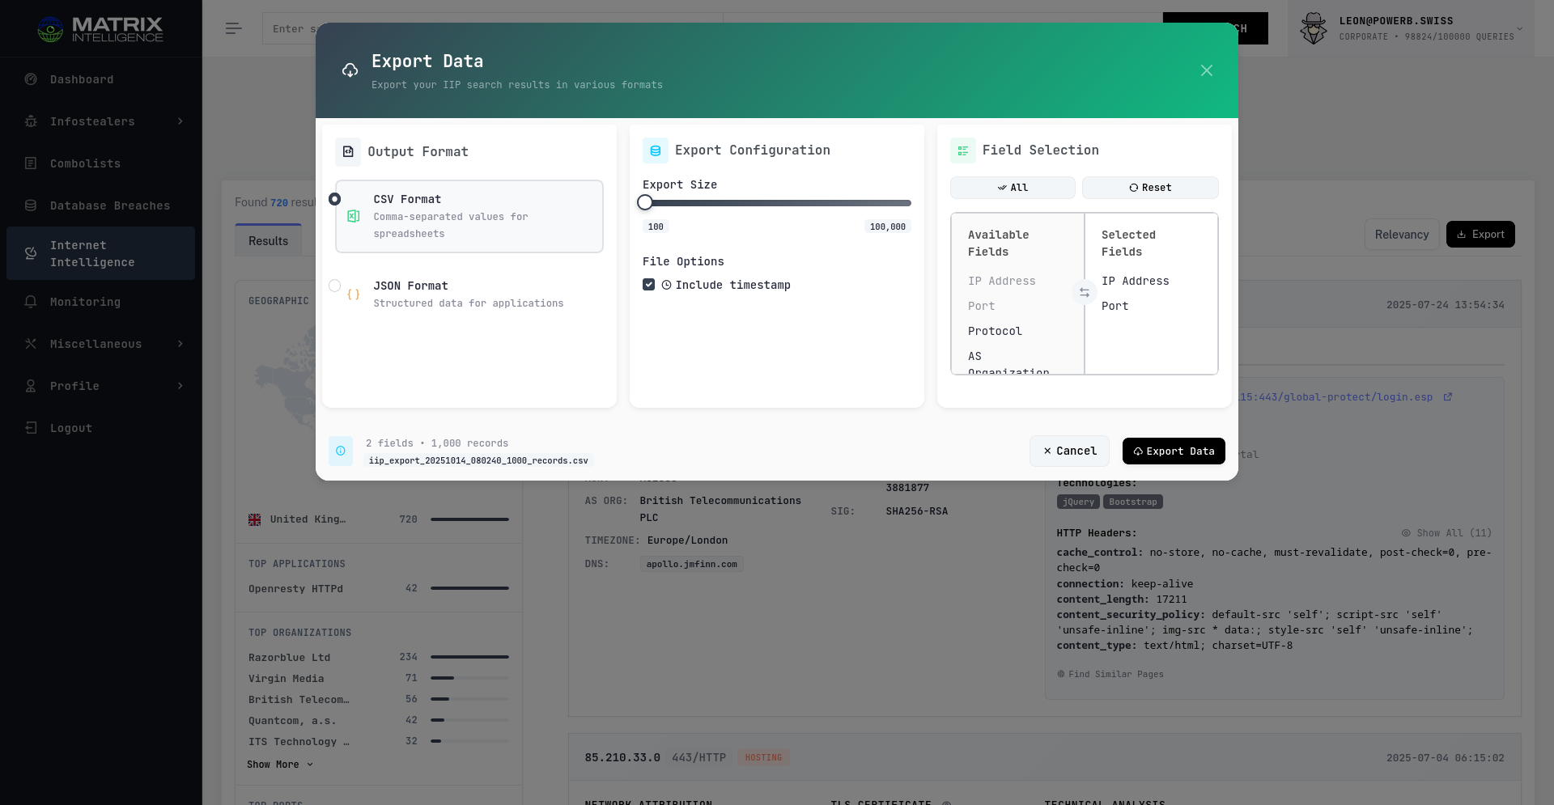
Task: Click the hamburger menu icon
Action: point(233,28)
